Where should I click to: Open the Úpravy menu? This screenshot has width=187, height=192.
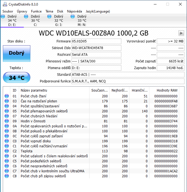(22, 11)
